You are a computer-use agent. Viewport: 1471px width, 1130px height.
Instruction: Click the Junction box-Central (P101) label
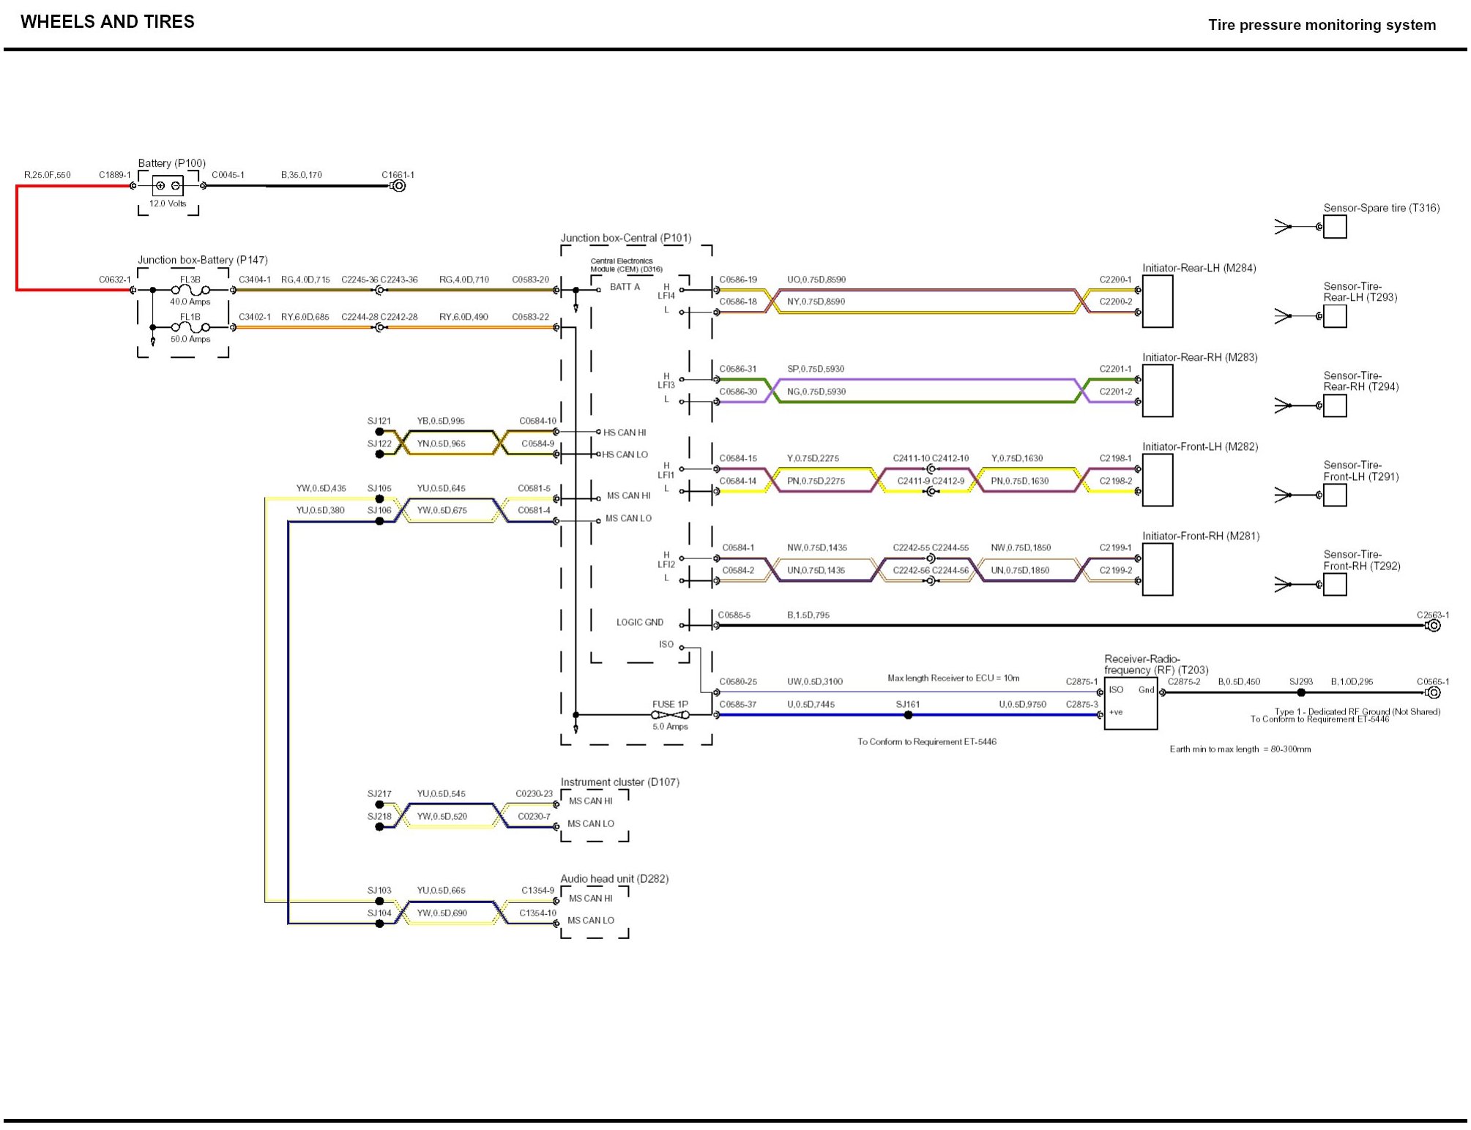(x=626, y=238)
